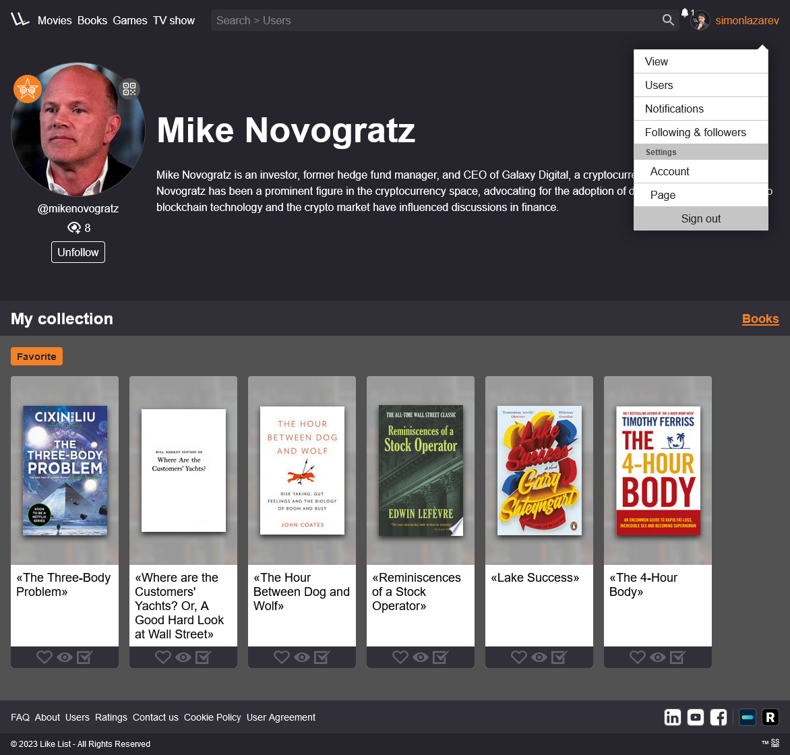Check the checkmark box on The 4-Hour Body
Image resolution: width=790 pixels, height=755 pixels.
coord(677,657)
